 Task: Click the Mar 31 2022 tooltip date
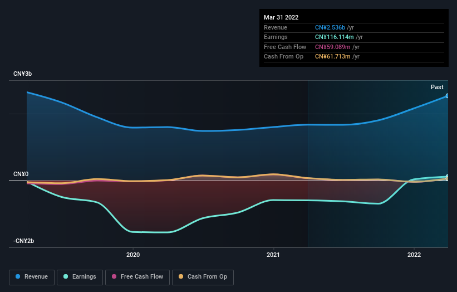282,17
